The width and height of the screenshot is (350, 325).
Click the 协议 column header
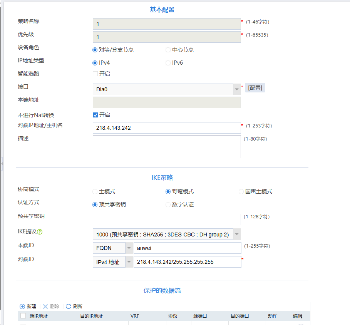(x=173, y=316)
